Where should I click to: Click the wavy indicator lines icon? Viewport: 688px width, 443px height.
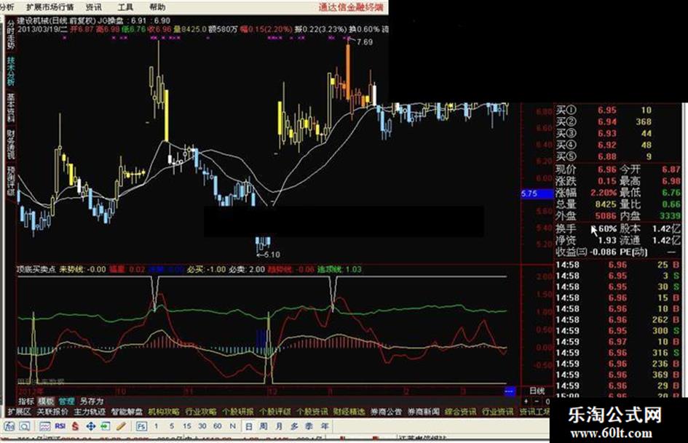44,426
